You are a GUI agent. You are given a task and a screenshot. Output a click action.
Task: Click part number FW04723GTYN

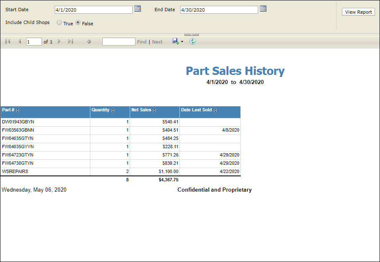pyautogui.click(x=18, y=155)
